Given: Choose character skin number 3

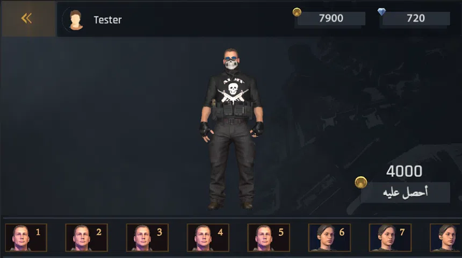Looking at the screenshot, I should tap(147, 238).
